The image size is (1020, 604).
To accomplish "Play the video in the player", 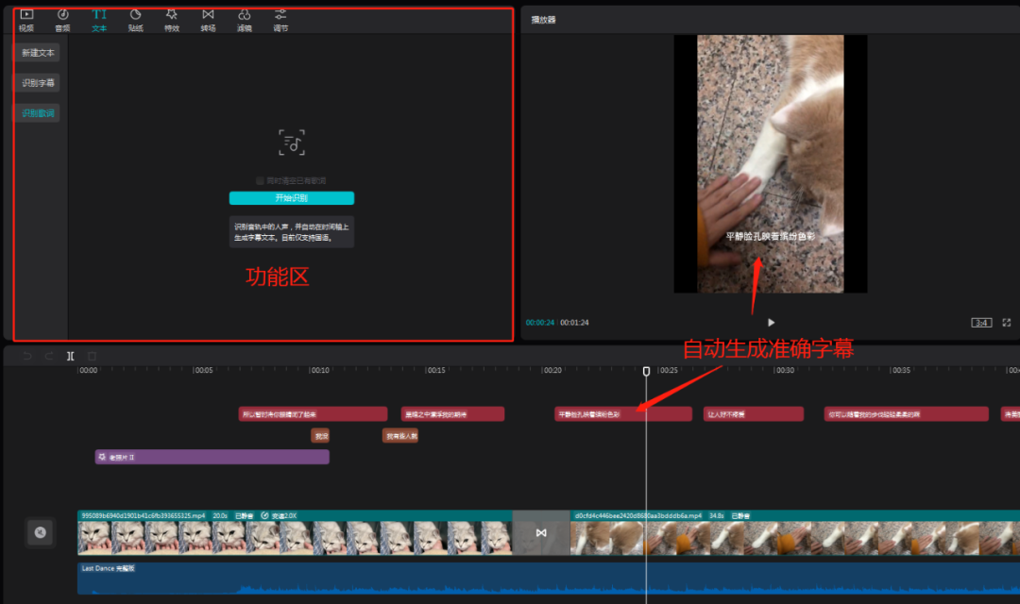I will pyautogui.click(x=771, y=323).
